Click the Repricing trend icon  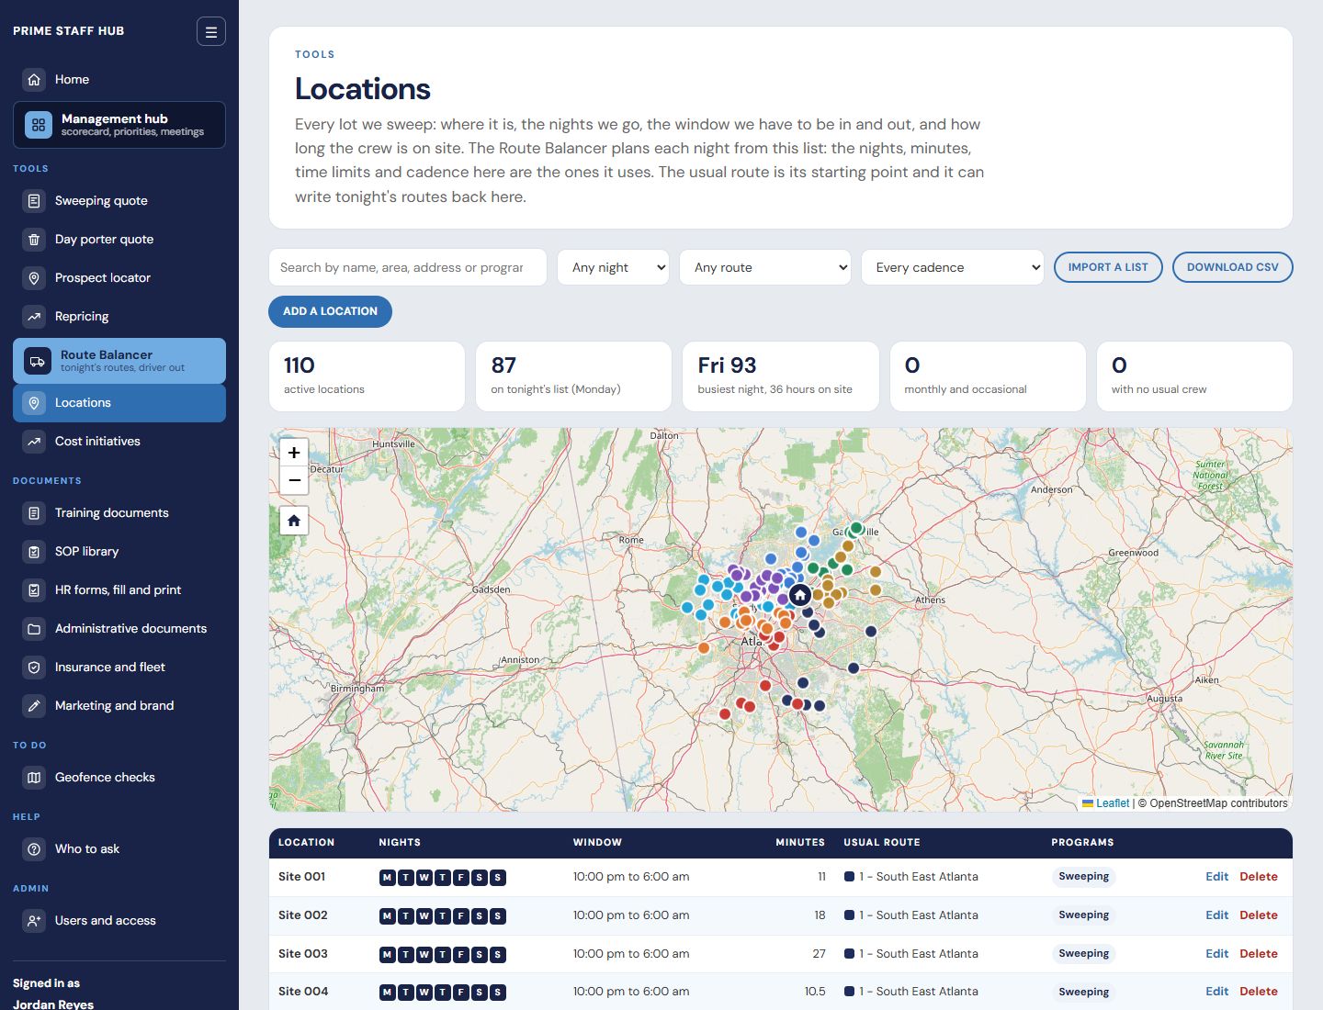[x=34, y=317]
